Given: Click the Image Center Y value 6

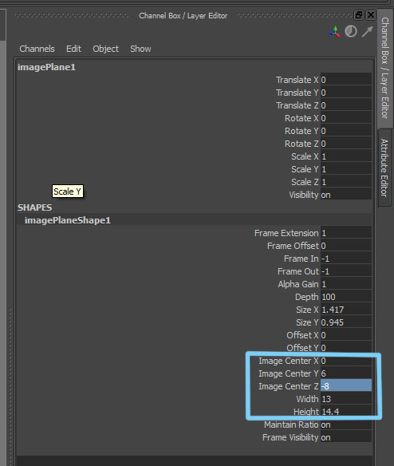Looking at the screenshot, I should [x=346, y=373].
